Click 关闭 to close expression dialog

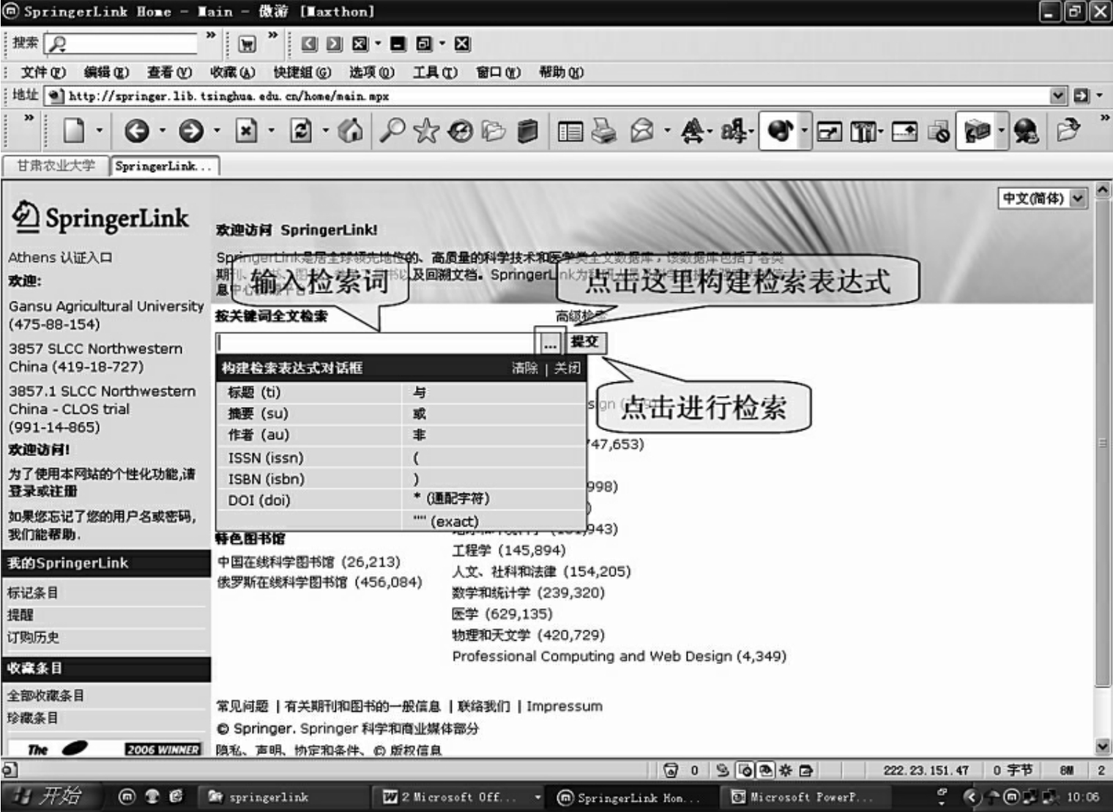(567, 368)
